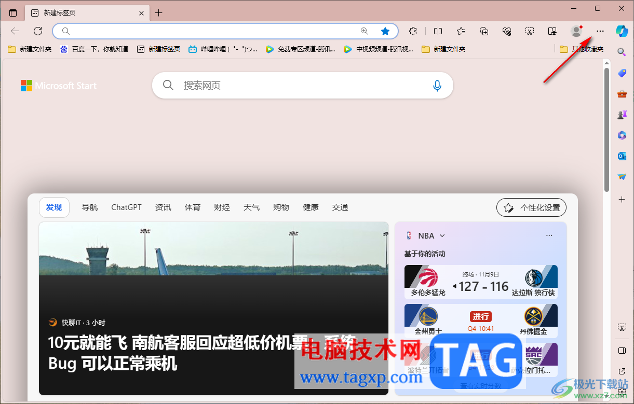Open Outlook from the sidebar
The width and height of the screenshot is (634, 404).
pos(622,156)
